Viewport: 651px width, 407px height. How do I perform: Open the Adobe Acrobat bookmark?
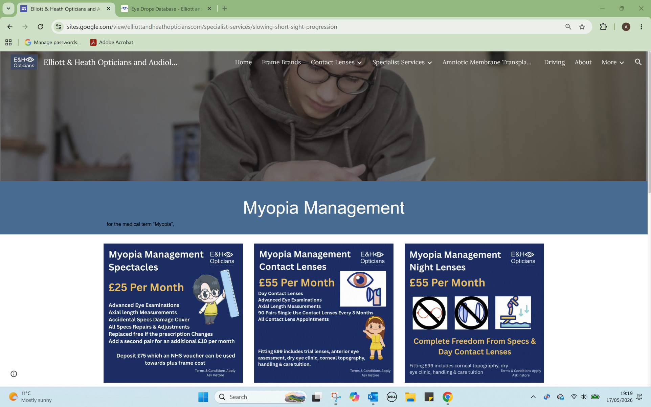tap(112, 42)
